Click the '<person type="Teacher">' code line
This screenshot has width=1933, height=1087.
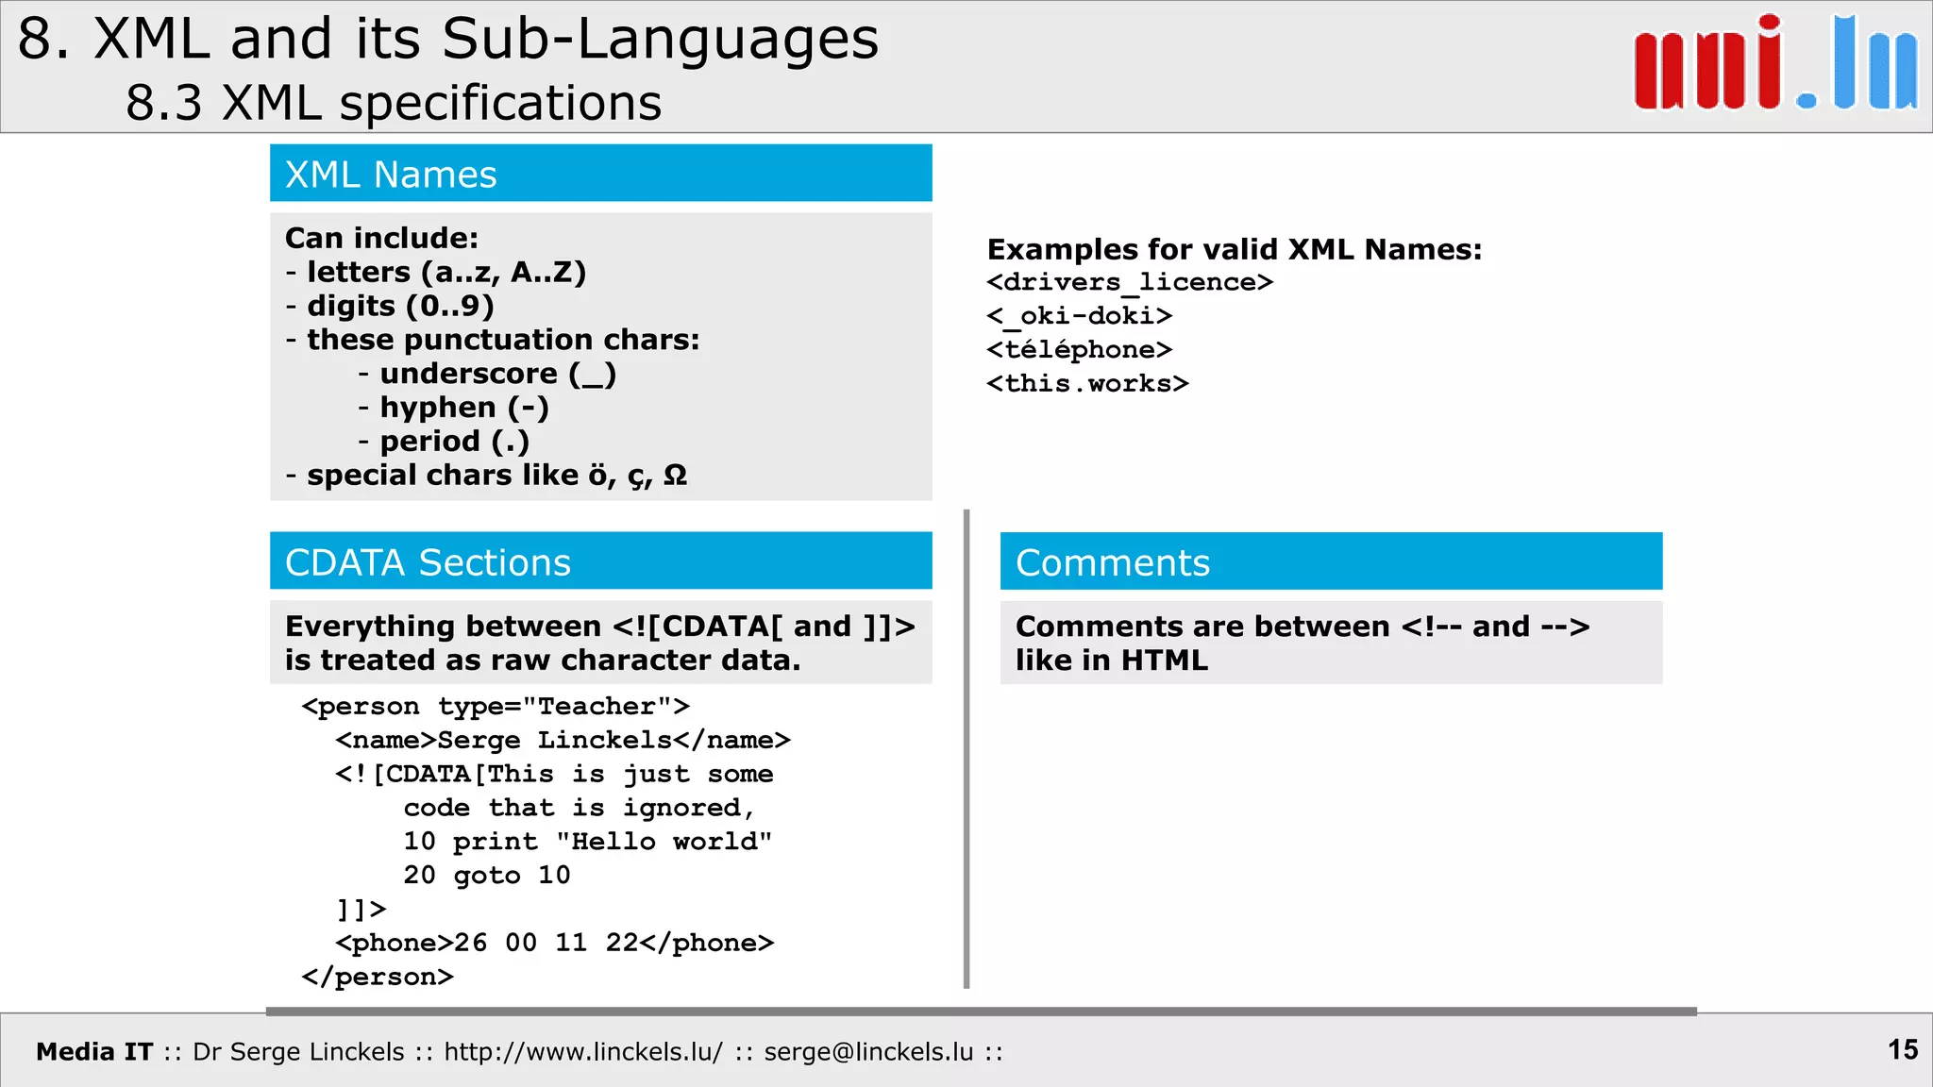pos(496,706)
